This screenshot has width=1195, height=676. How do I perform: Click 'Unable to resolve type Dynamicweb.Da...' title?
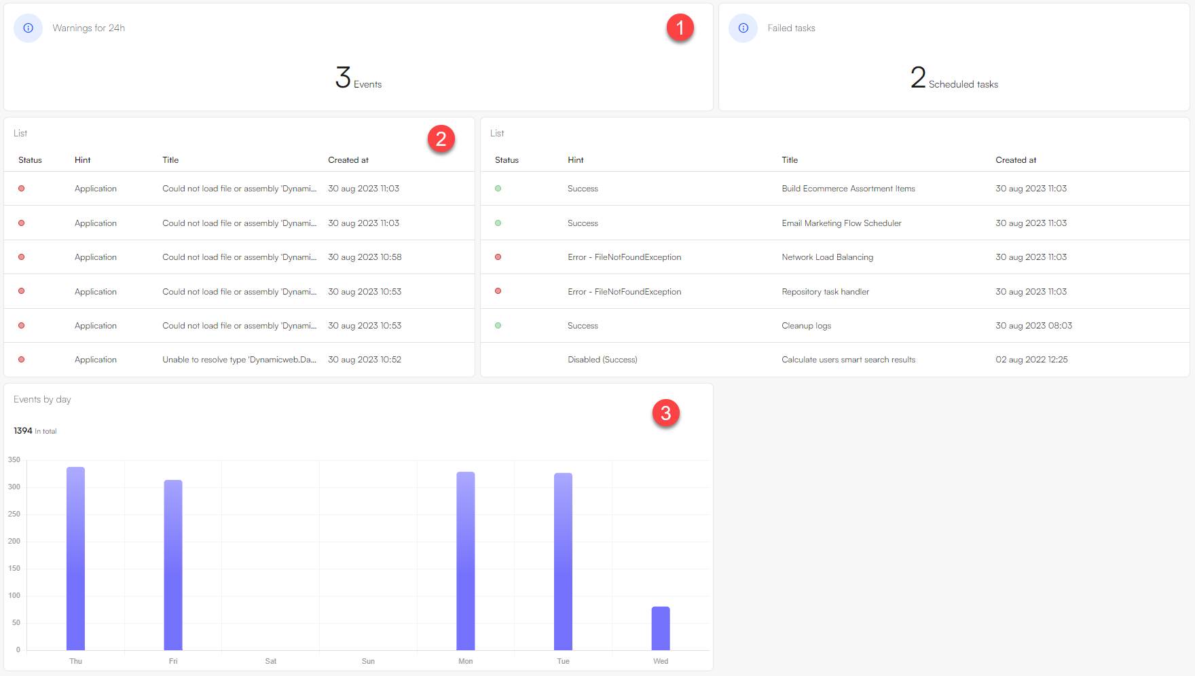tap(239, 360)
